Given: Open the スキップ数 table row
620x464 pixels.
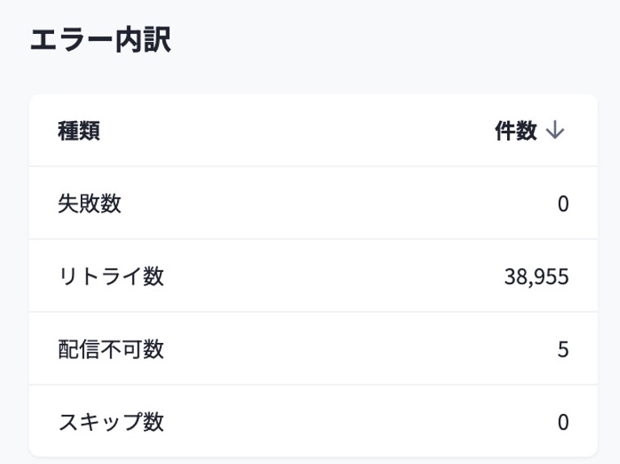Looking at the screenshot, I should pyautogui.click(x=313, y=422).
